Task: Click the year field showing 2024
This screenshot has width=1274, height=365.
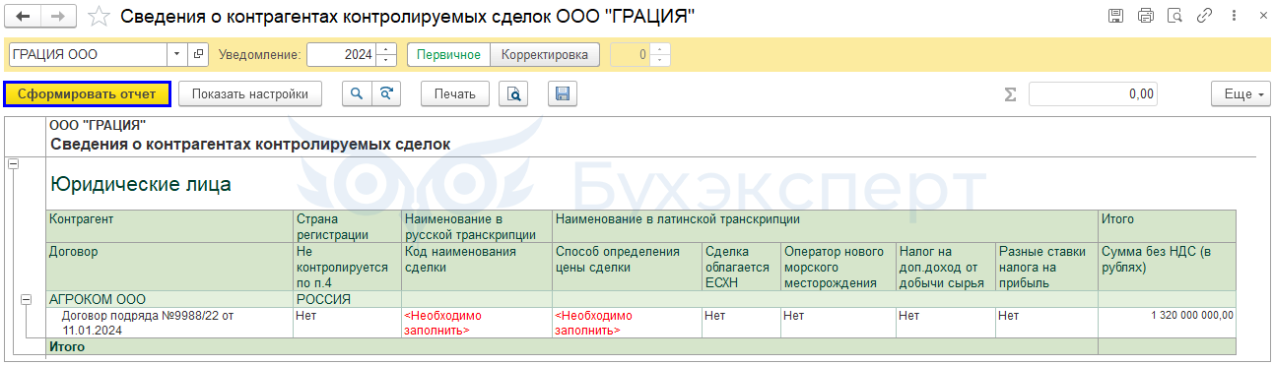Action: (x=342, y=54)
